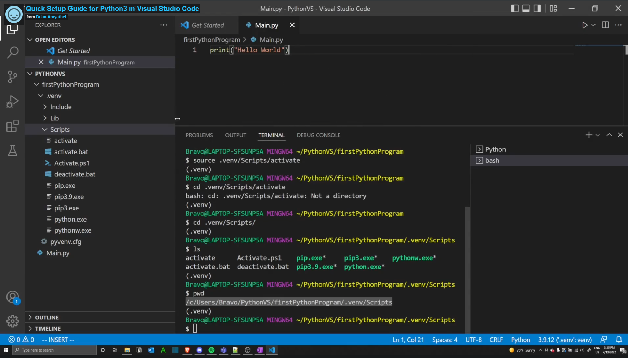Toggle the bottom Panel visibility
The height and width of the screenshot is (358, 628).
click(526, 9)
